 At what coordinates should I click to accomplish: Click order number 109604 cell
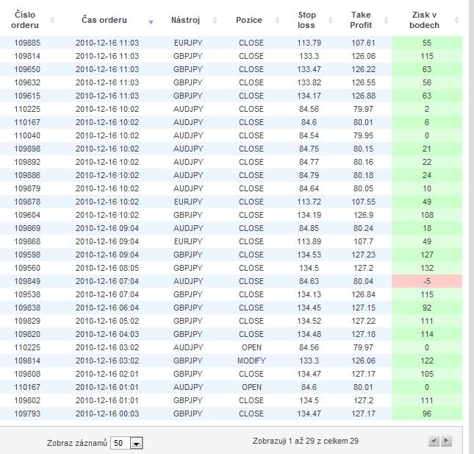point(27,215)
